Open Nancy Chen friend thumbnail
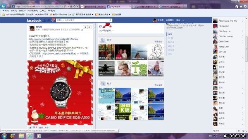Screen dimensions: 248x139 pyautogui.click(x=123, y=69)
